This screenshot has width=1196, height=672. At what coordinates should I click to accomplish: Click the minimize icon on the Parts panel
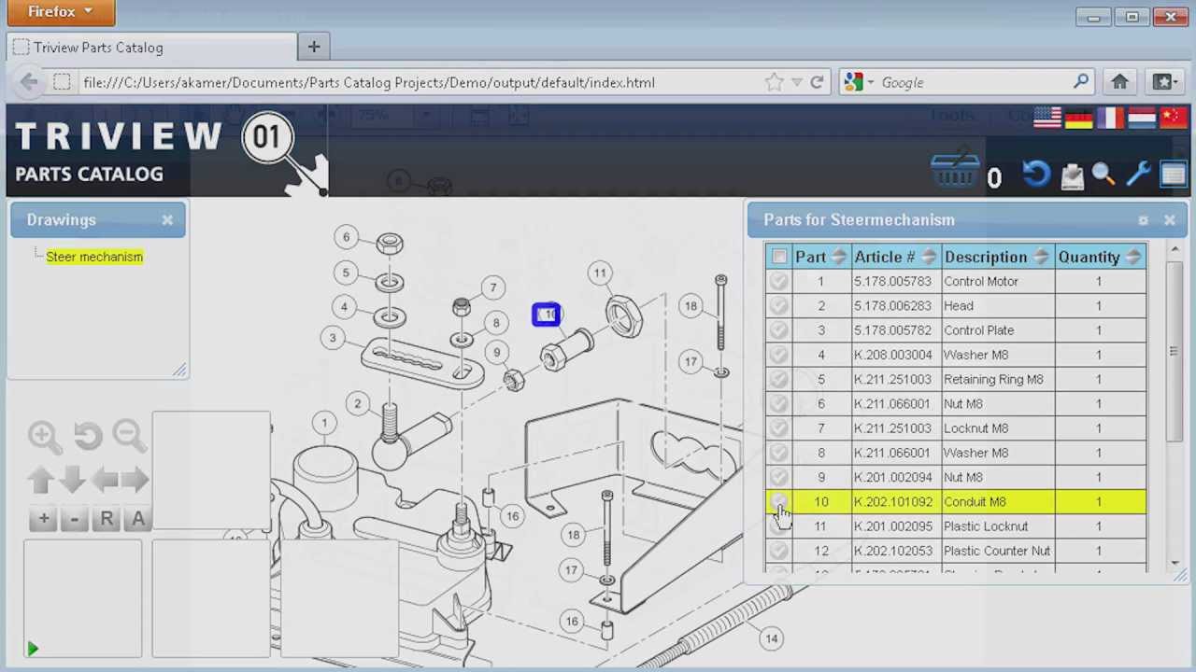point(1143,220)
